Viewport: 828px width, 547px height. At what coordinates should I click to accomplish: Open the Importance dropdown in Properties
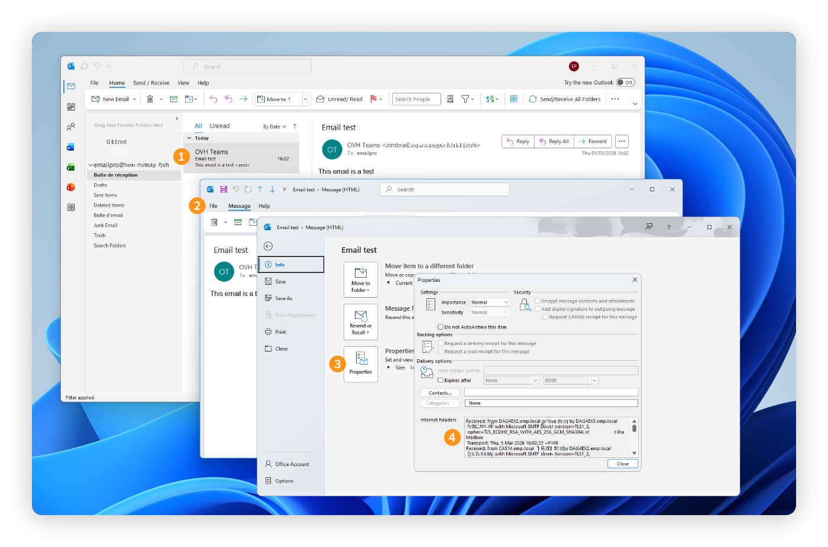click(x=504, y=302)
